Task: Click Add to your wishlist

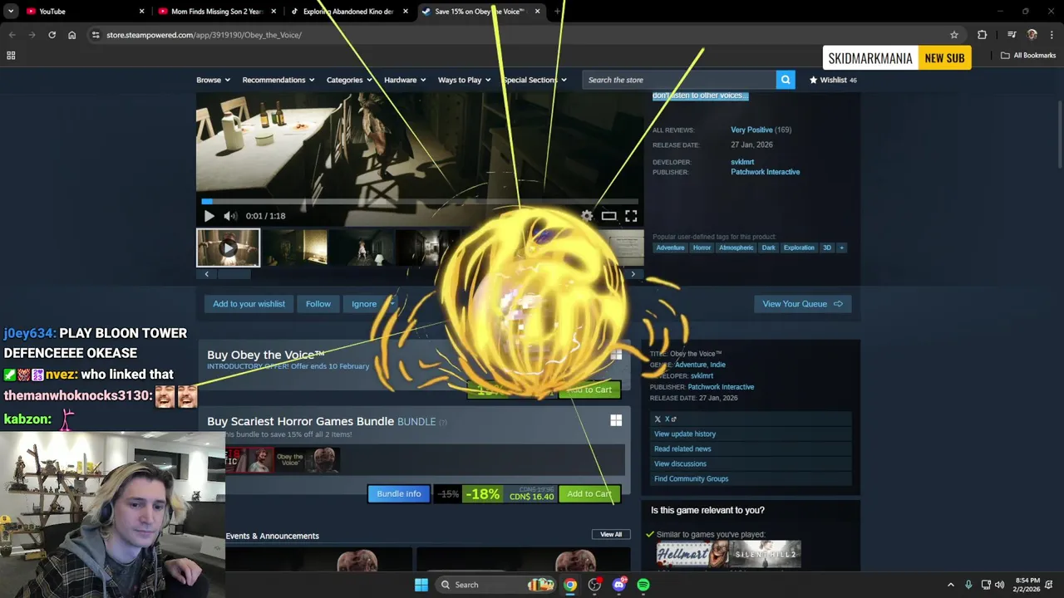Action: pos(249,304)
